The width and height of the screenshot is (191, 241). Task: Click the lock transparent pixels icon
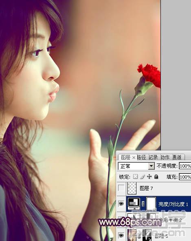(x=135, y=177)
